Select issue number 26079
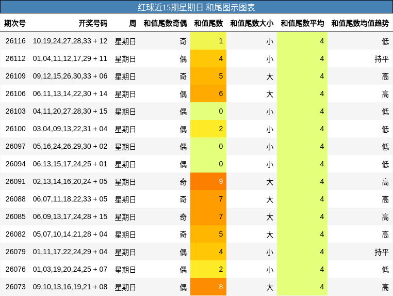 click(15, 252)
